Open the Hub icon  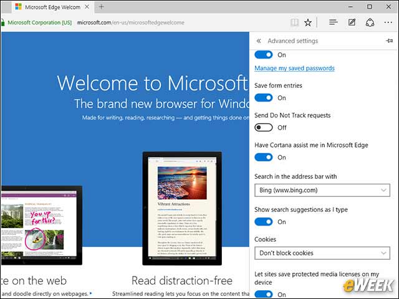click(x=333, y=22)
